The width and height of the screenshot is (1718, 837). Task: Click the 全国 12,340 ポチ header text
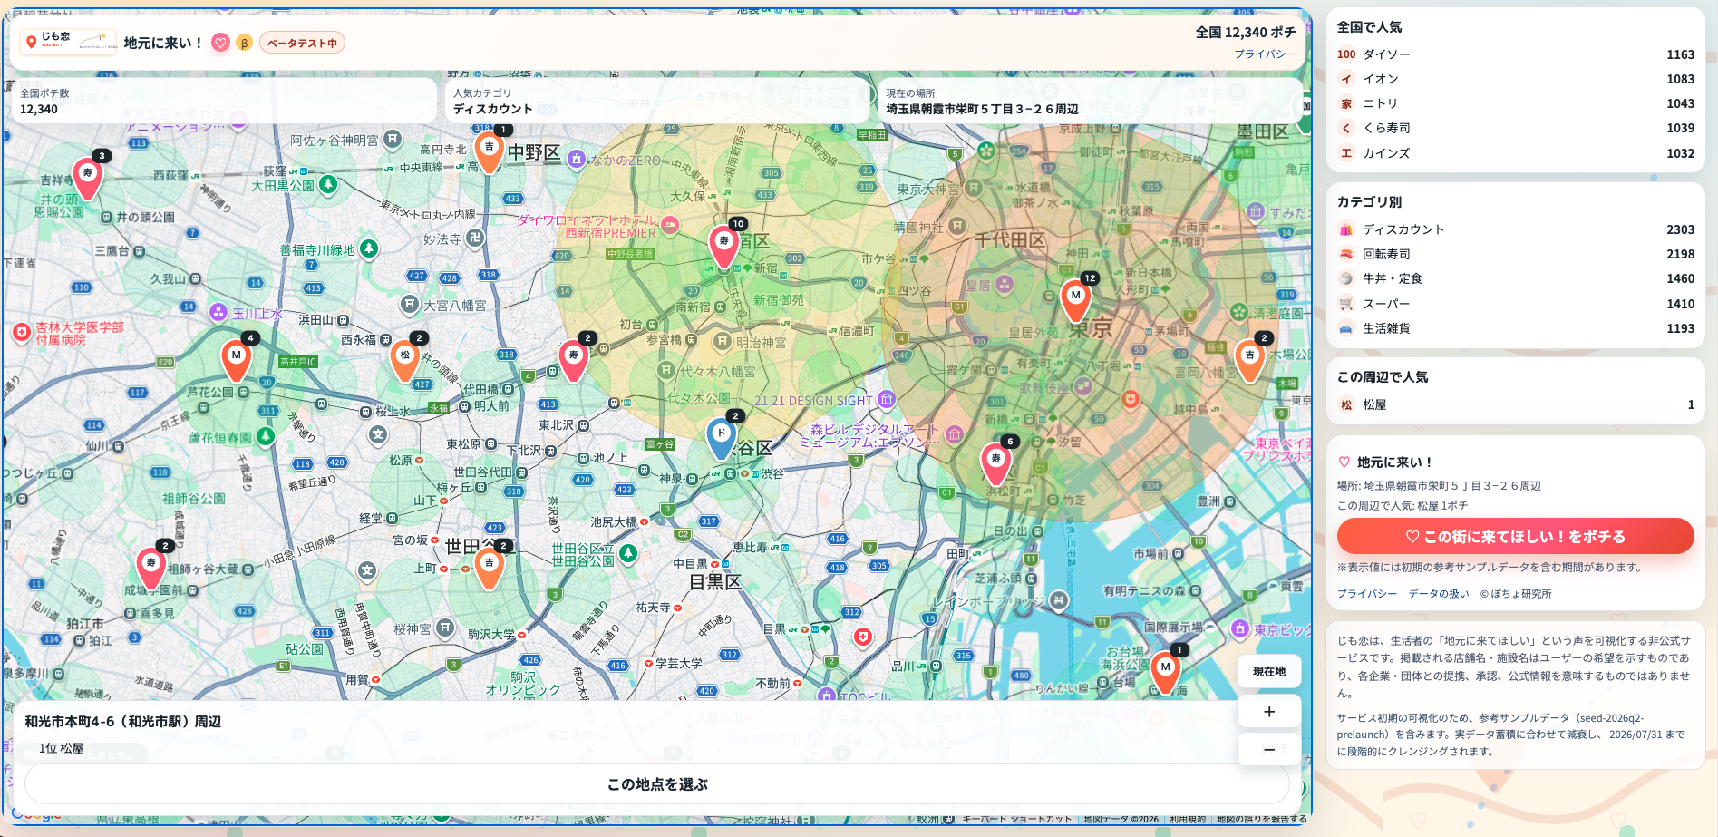pyautogui.click(x=1246, y=33)
